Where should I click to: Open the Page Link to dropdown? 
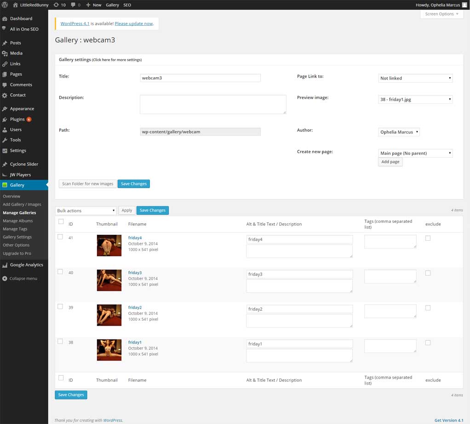click(415, 79)
